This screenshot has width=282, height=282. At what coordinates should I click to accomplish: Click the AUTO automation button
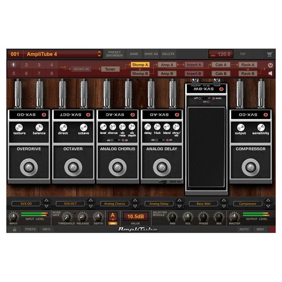point(244,229)
